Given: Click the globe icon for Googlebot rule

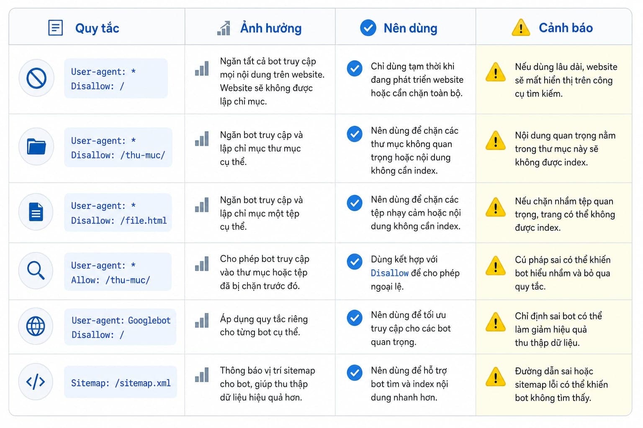Looking at the screenshot, I should (x=36, y=326).
